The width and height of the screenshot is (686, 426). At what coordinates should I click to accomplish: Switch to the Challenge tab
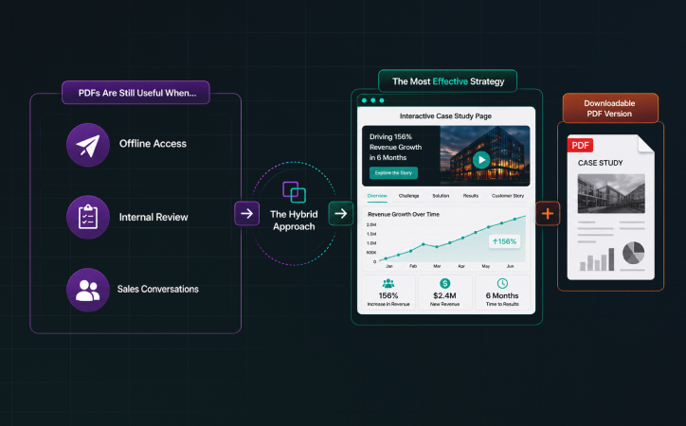409,196
